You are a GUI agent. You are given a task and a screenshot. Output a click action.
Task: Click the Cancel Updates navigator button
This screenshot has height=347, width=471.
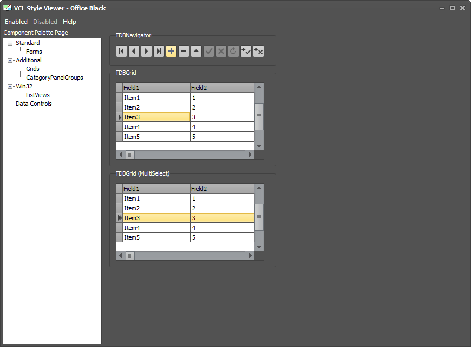pyautogui.click(x=258, y=52)
